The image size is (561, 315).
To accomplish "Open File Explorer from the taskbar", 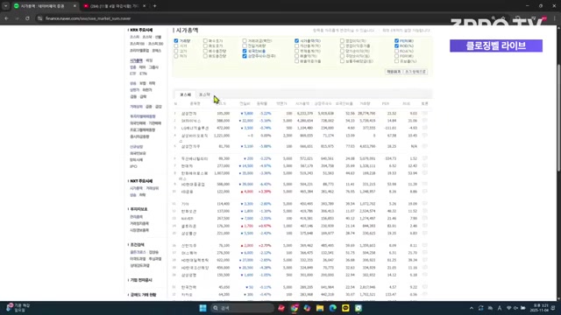I will tap(320, 308).
